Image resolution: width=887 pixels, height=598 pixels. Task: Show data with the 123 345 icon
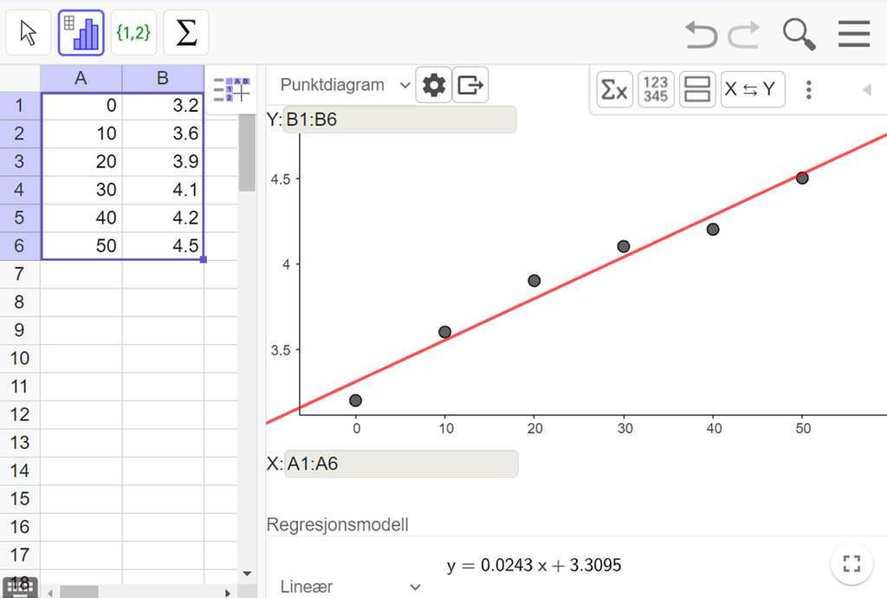[x=656, y=89]
